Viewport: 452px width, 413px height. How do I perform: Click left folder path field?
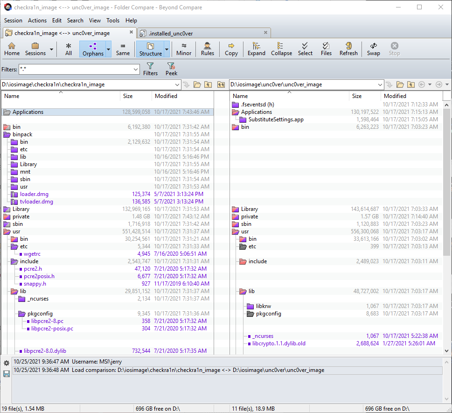[x=88, y=84]
